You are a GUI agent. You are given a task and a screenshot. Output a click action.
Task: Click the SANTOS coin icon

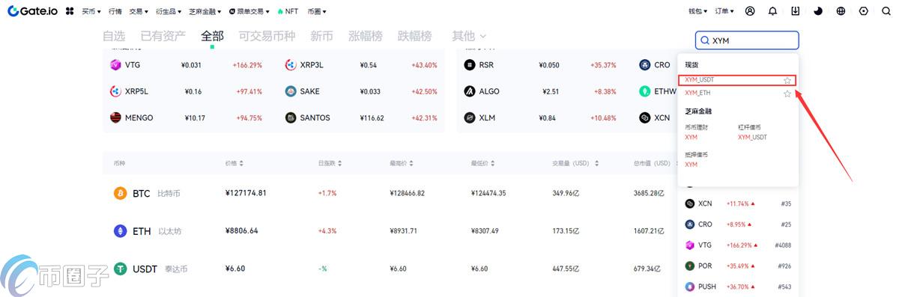click(x=291, y=117)
